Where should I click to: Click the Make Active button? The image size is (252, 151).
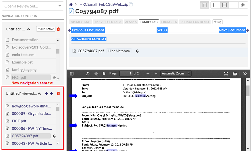coord(46,29)
